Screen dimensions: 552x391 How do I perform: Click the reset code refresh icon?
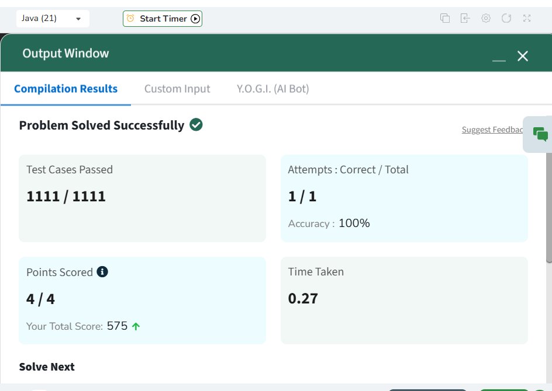coord(506,18)
